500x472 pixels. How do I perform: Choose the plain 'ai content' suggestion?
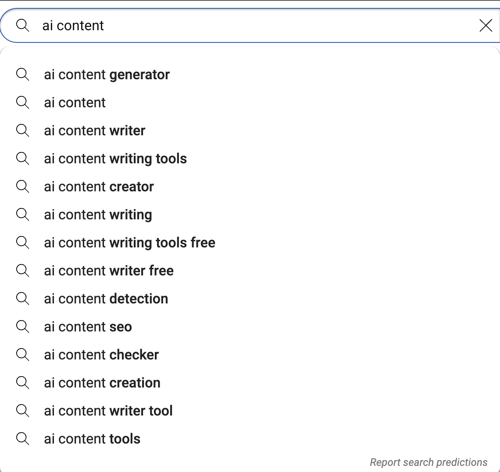(250, 102)
